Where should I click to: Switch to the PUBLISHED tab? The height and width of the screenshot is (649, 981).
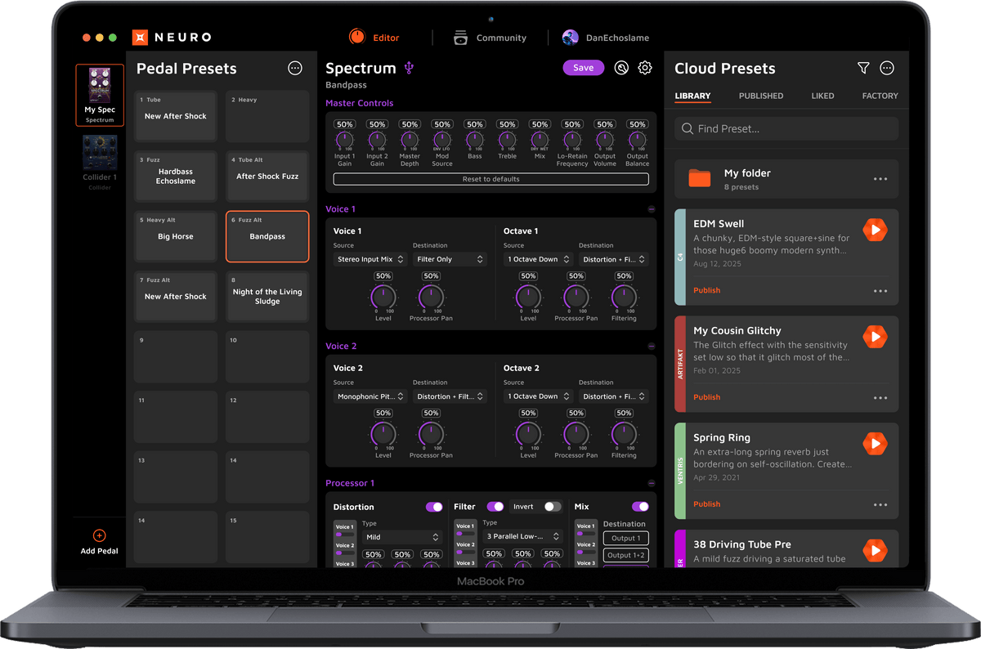coord(761,96)
